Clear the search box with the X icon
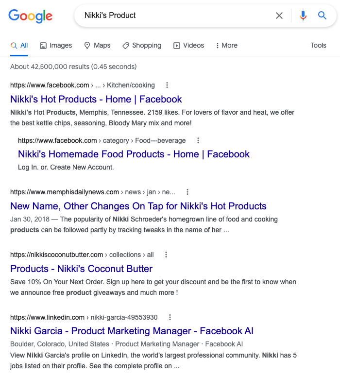This screenshot has height=376, width=340. point(279,16)
